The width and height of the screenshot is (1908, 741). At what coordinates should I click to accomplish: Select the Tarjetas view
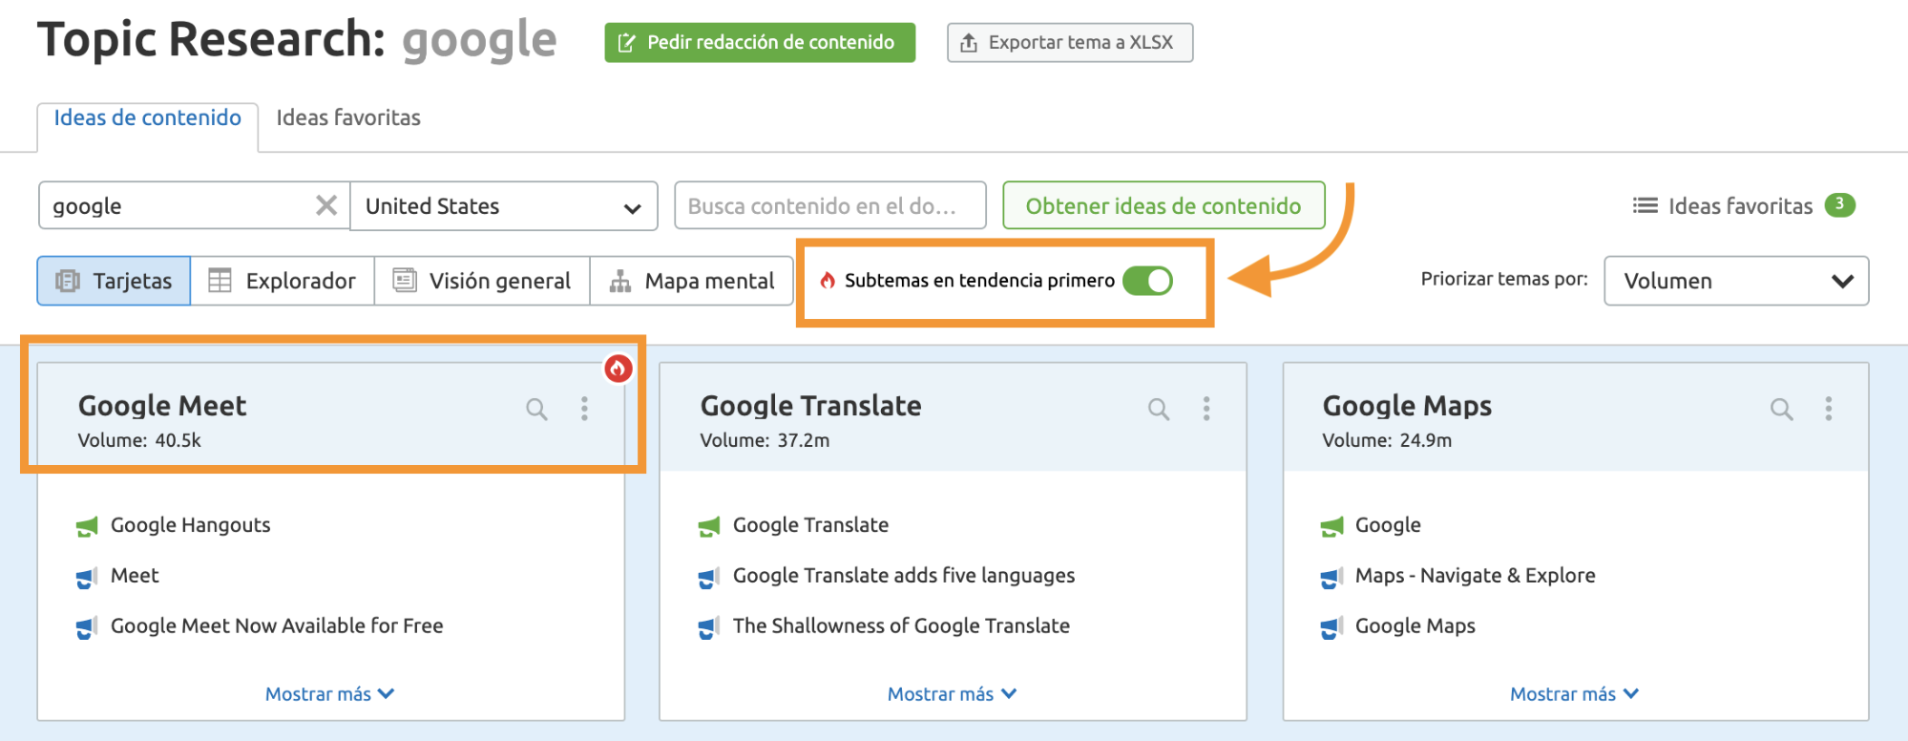(114, 281)
